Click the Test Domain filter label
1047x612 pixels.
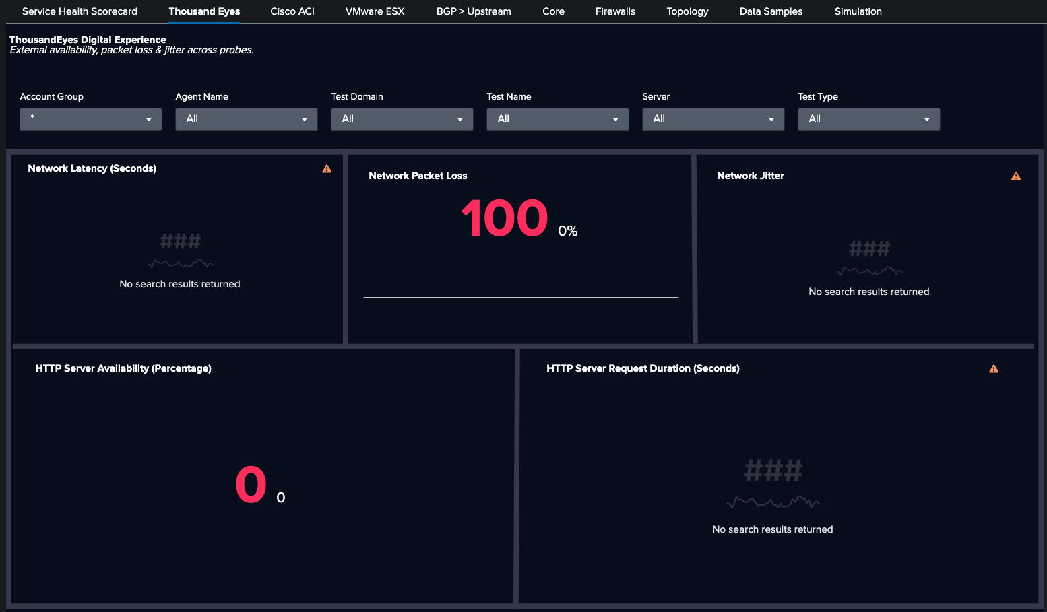(x=357, y=96)
